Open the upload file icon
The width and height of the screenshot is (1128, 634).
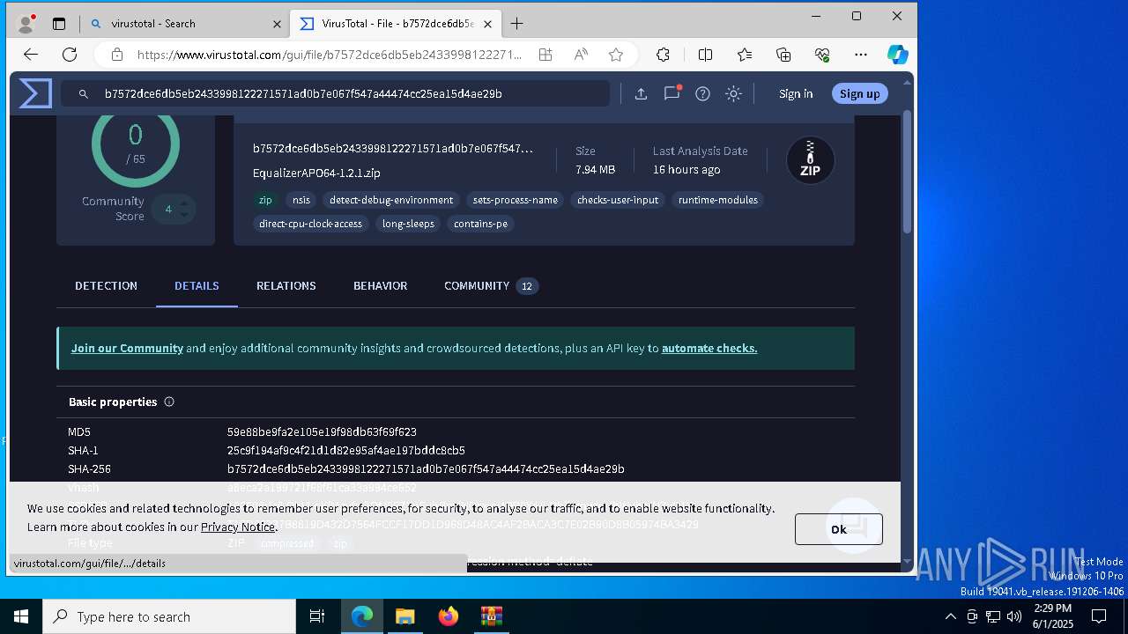pyautogui.click(x=641, y=93)
